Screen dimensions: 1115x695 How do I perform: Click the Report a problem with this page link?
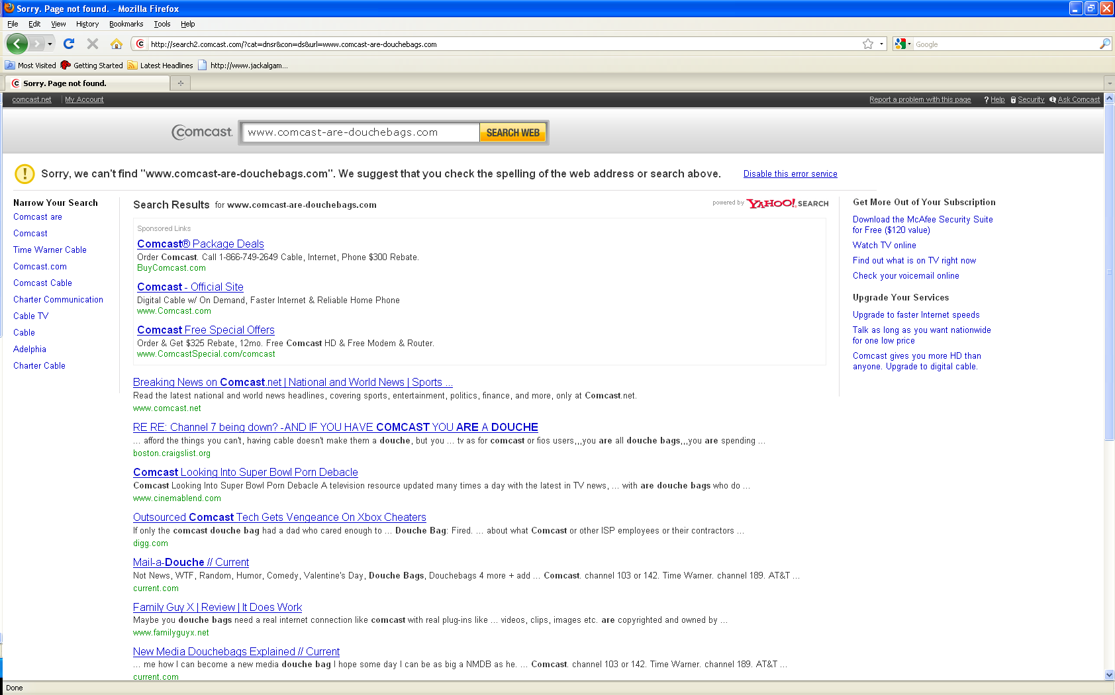pyautogui.click(x=920, y=99)
